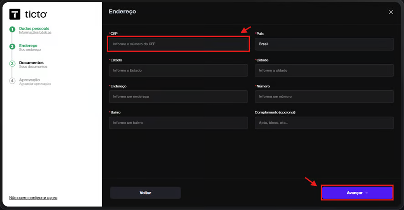
Task: Click the Estado input field
Action: pyautogui.click(x=178, y=70)
